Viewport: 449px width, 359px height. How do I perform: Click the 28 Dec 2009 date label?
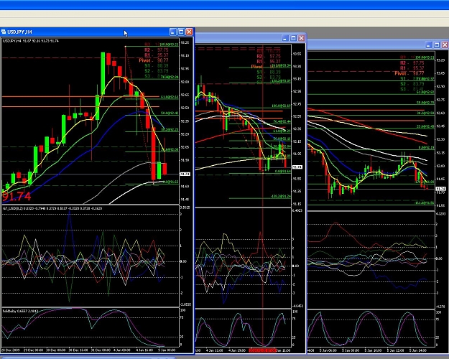pos(10,350)
